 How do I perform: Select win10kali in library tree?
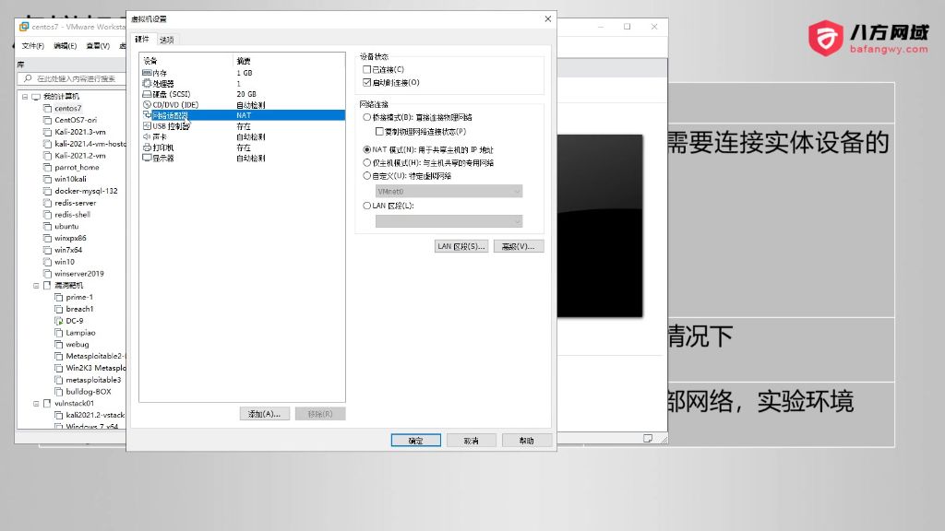(70, 179)
